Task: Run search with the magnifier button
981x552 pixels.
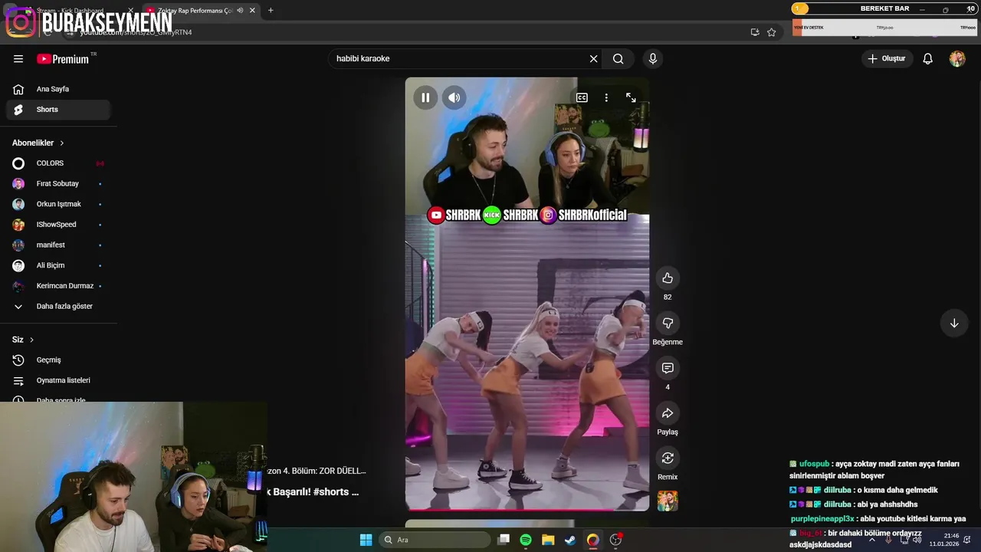Action: tap(618, 59)
